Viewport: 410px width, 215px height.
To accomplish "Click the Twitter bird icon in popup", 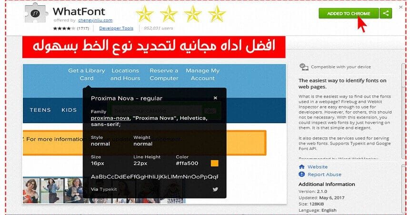I will [x=215, y=189].
